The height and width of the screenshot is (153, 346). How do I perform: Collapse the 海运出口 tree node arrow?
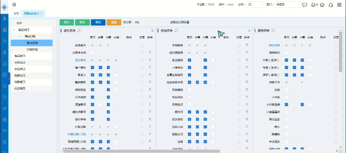(14, 30)
